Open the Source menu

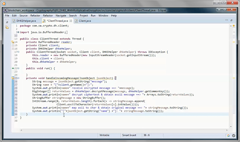coord(23,15)
